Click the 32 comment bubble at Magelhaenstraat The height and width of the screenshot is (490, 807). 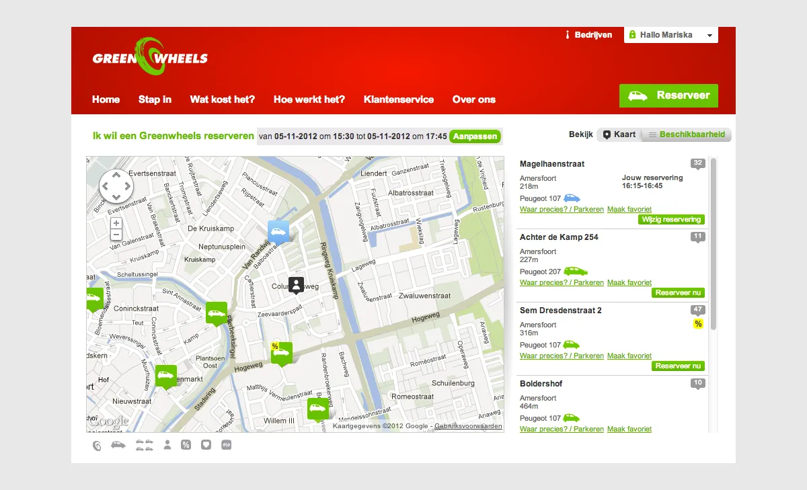pyautogui.click(x=697, y=163)
